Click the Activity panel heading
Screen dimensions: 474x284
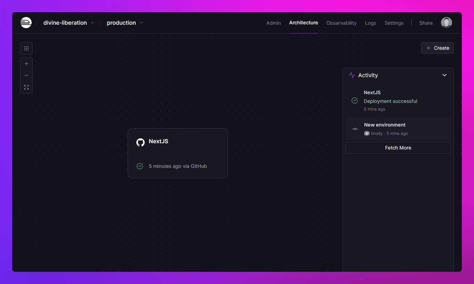pyautogui.click(x=368, y=75)
